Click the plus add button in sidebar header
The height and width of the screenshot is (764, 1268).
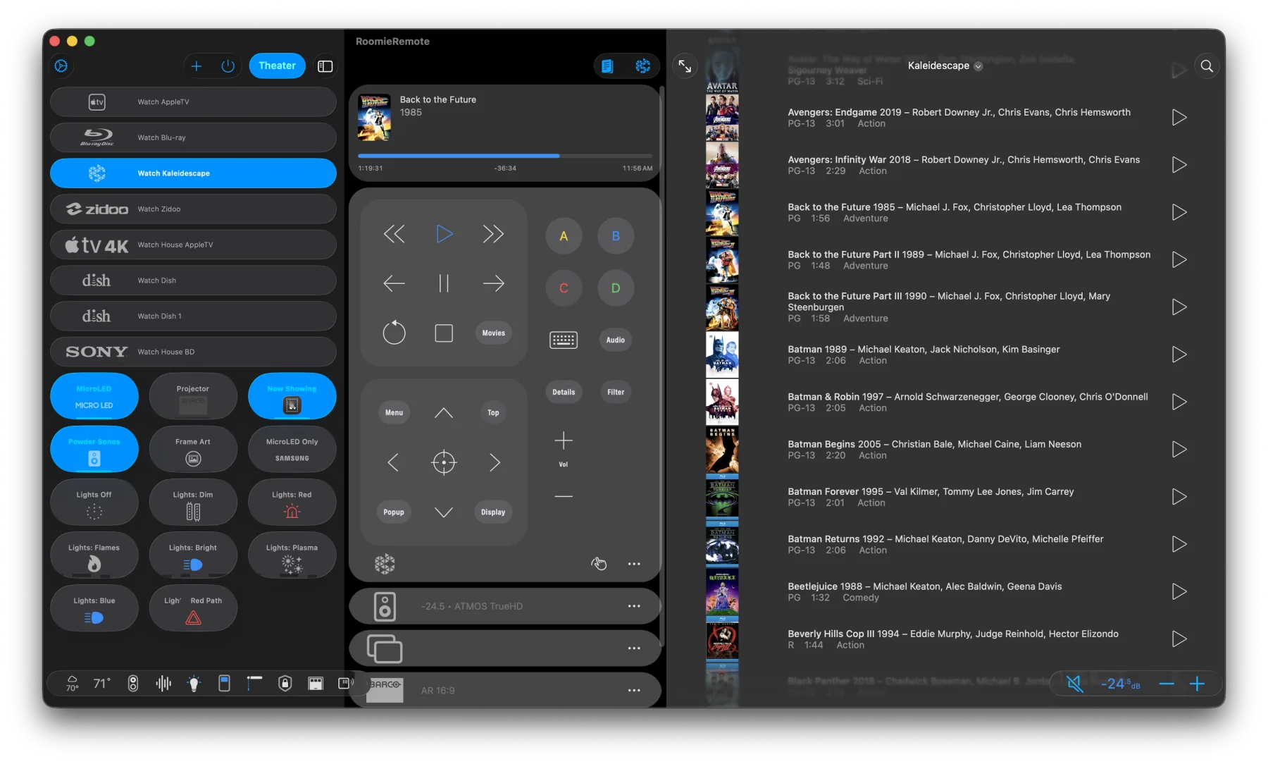coord(197,66)
